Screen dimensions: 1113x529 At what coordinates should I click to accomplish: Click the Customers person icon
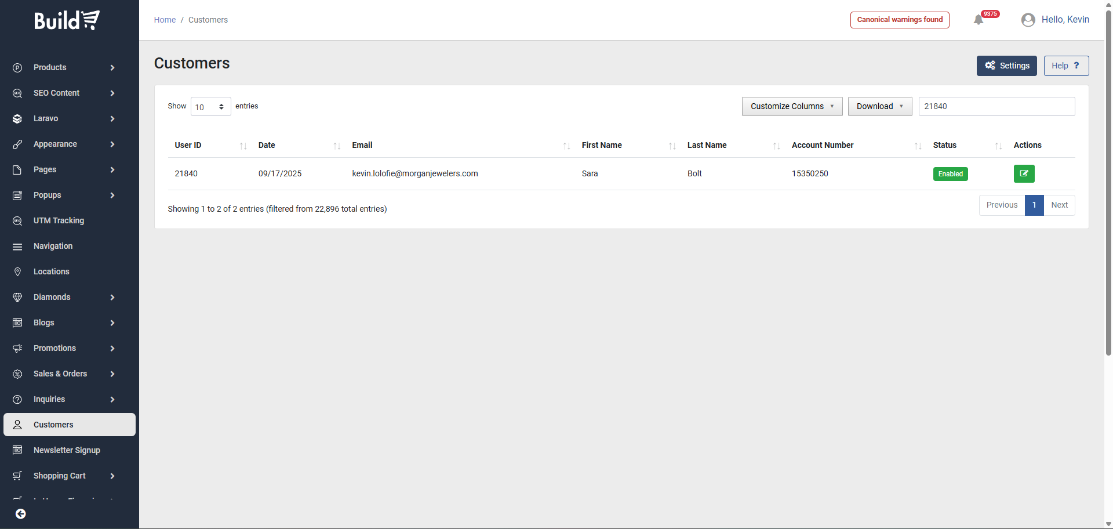pos(17,425)
